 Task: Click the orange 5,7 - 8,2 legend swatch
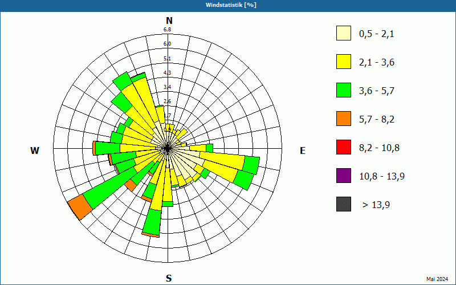point(344,119)
